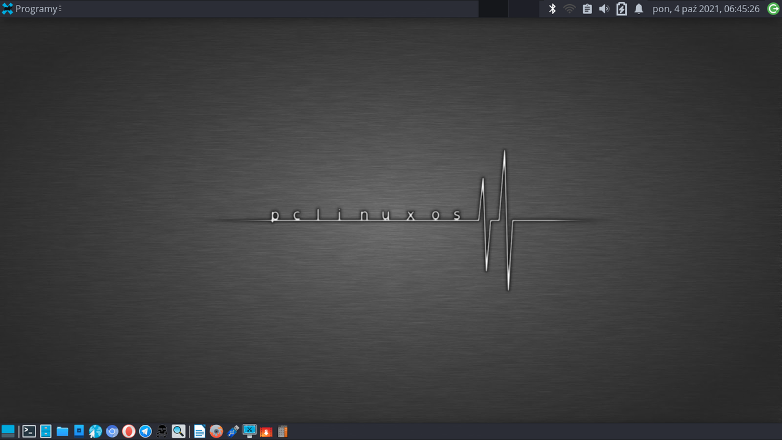
Task: Open the blue folder launcher
Action: point(62,431)
